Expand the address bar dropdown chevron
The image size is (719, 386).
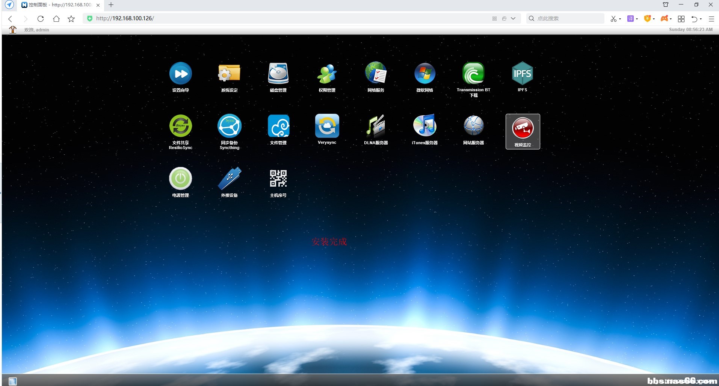click(x=513, y=18)
